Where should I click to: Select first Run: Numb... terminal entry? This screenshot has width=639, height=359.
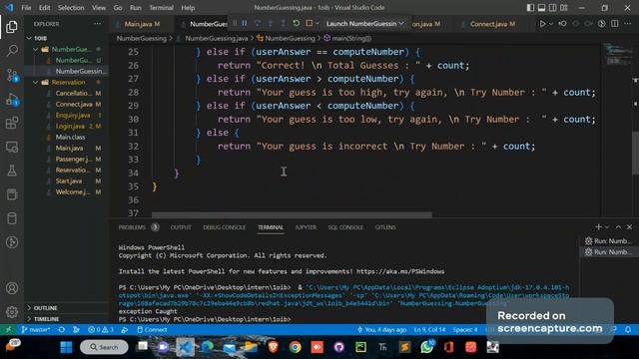tap(608, 241)
